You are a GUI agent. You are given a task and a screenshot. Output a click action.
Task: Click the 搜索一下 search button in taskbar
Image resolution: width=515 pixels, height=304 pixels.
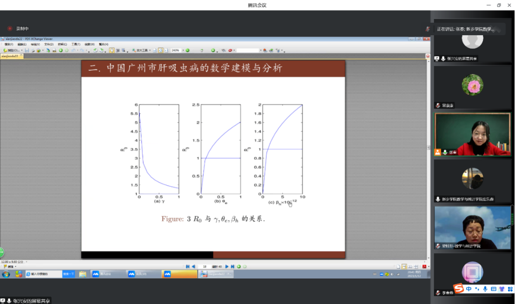[68, 274]
